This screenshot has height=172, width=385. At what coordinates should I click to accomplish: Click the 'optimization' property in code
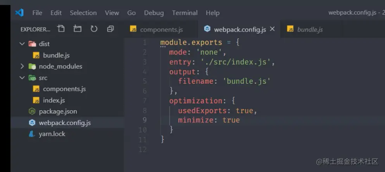[x=196, y=101]
